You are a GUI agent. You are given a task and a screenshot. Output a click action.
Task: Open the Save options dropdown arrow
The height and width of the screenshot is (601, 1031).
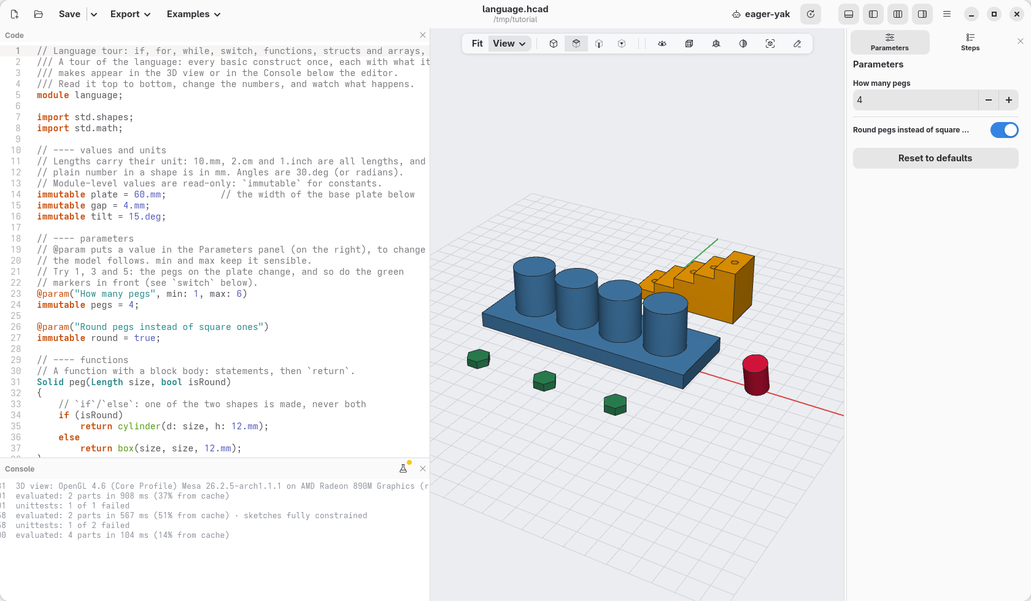pos(94,14)
